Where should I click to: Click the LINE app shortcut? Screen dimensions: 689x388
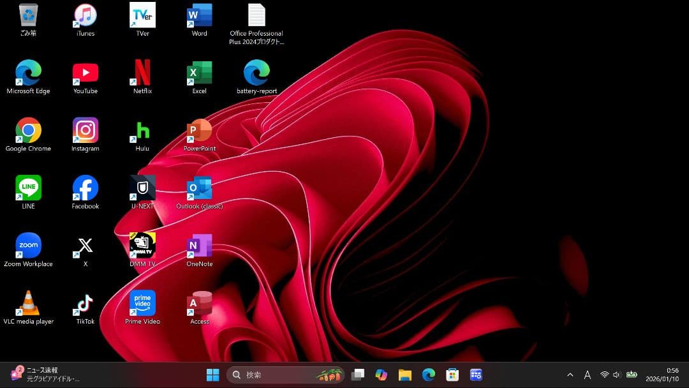pyautogui.click(x=28, y=188)
